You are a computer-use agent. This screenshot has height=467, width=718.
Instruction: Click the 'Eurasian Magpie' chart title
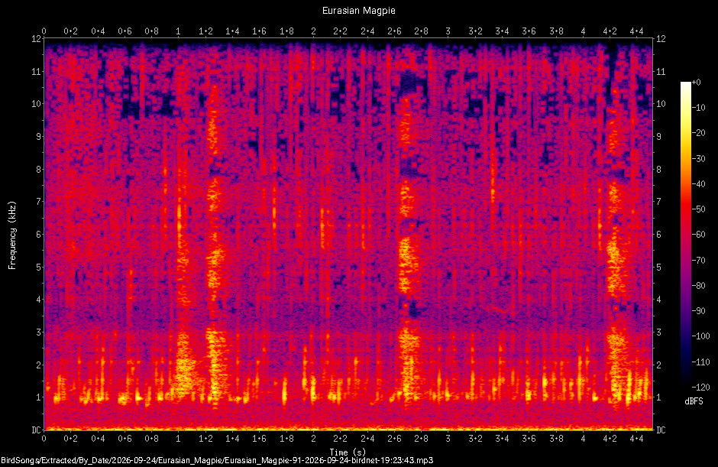[358, 11]
